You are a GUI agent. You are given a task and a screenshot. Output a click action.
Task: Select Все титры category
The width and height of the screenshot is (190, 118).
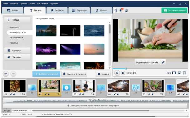tap(14, 28)
